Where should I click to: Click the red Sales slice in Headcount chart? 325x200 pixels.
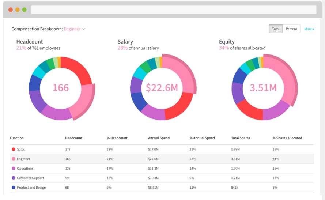tap(79, 69)
